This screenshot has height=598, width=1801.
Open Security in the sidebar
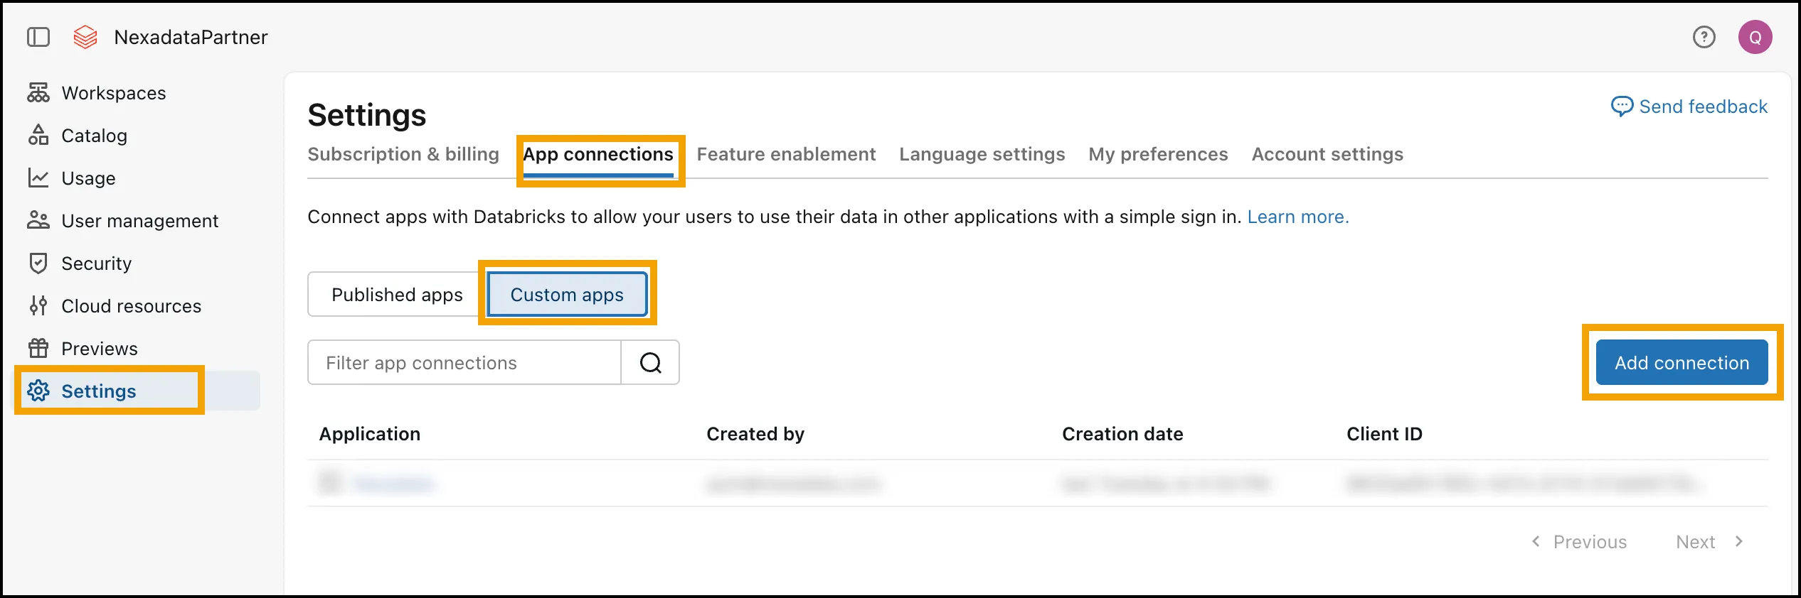(x=97, y=263)
